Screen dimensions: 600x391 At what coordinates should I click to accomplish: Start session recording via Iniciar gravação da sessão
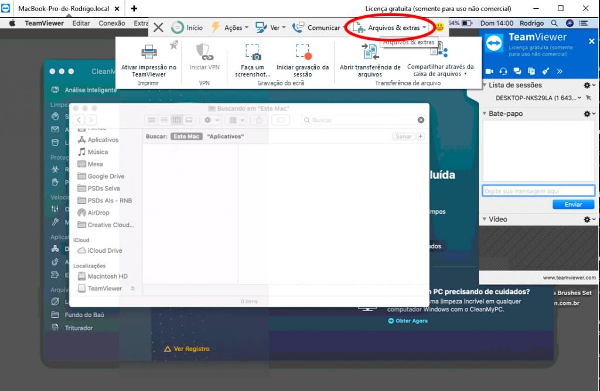click(x=303, y=60)
